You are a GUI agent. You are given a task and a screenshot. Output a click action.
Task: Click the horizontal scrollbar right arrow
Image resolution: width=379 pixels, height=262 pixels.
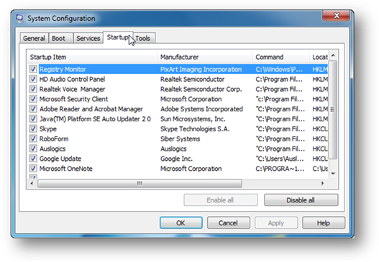coord(322,183)
